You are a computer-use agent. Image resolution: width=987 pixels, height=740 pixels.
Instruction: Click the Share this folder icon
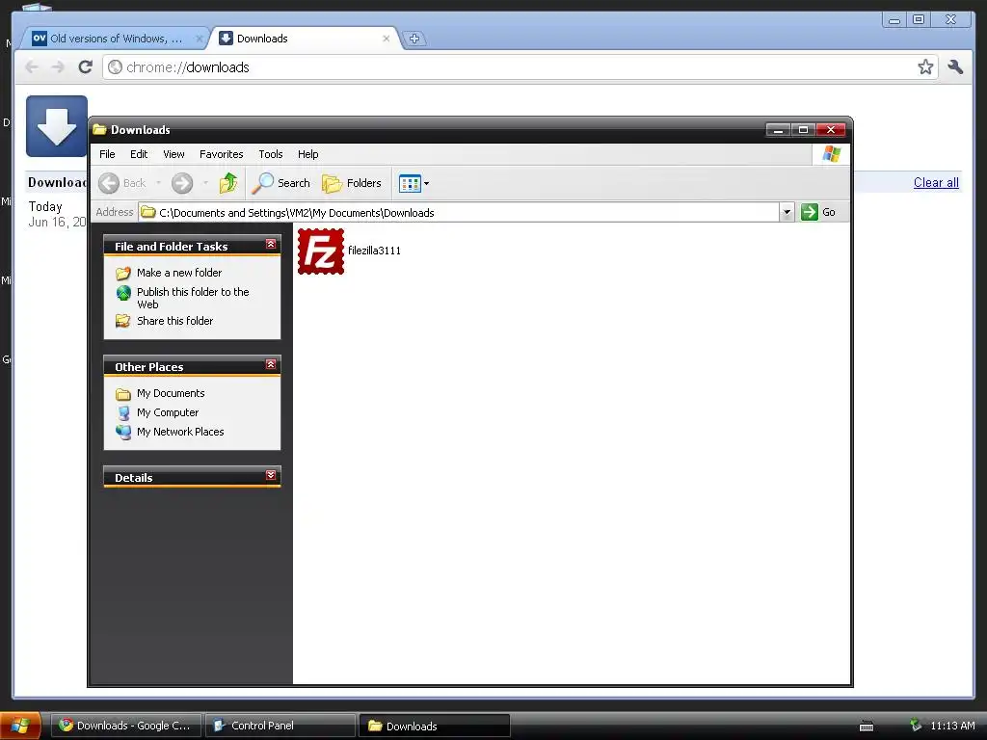coord(122,321)
